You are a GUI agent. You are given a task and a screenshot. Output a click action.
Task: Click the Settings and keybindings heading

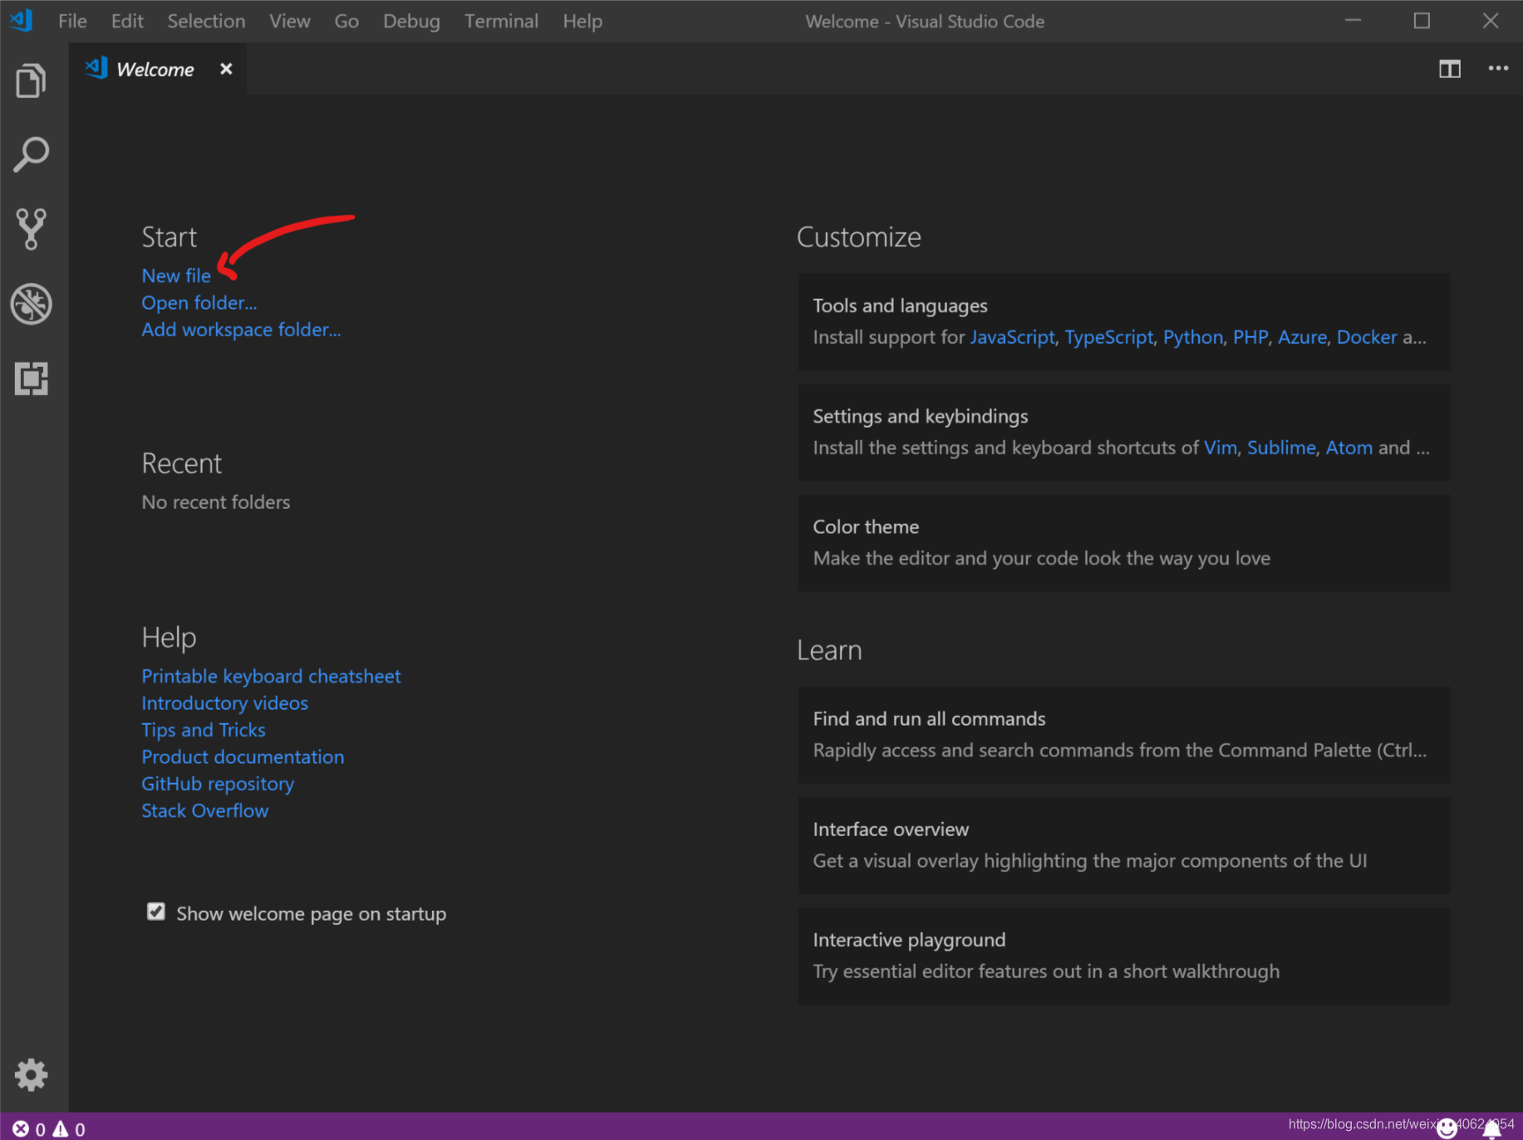(920, 416)
